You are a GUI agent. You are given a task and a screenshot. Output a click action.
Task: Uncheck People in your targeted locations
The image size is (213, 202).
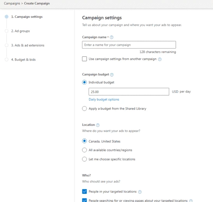click(84, 192)
